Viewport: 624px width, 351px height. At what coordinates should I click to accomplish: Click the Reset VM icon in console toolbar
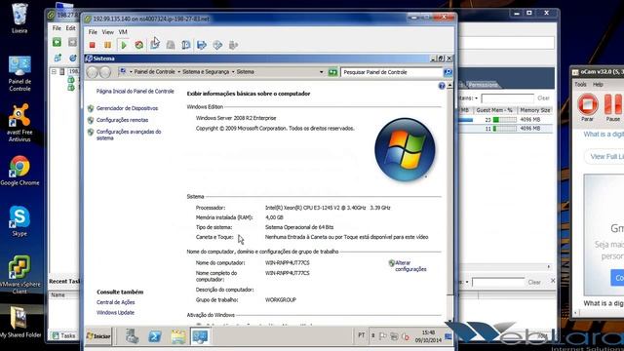coord(138,45)
